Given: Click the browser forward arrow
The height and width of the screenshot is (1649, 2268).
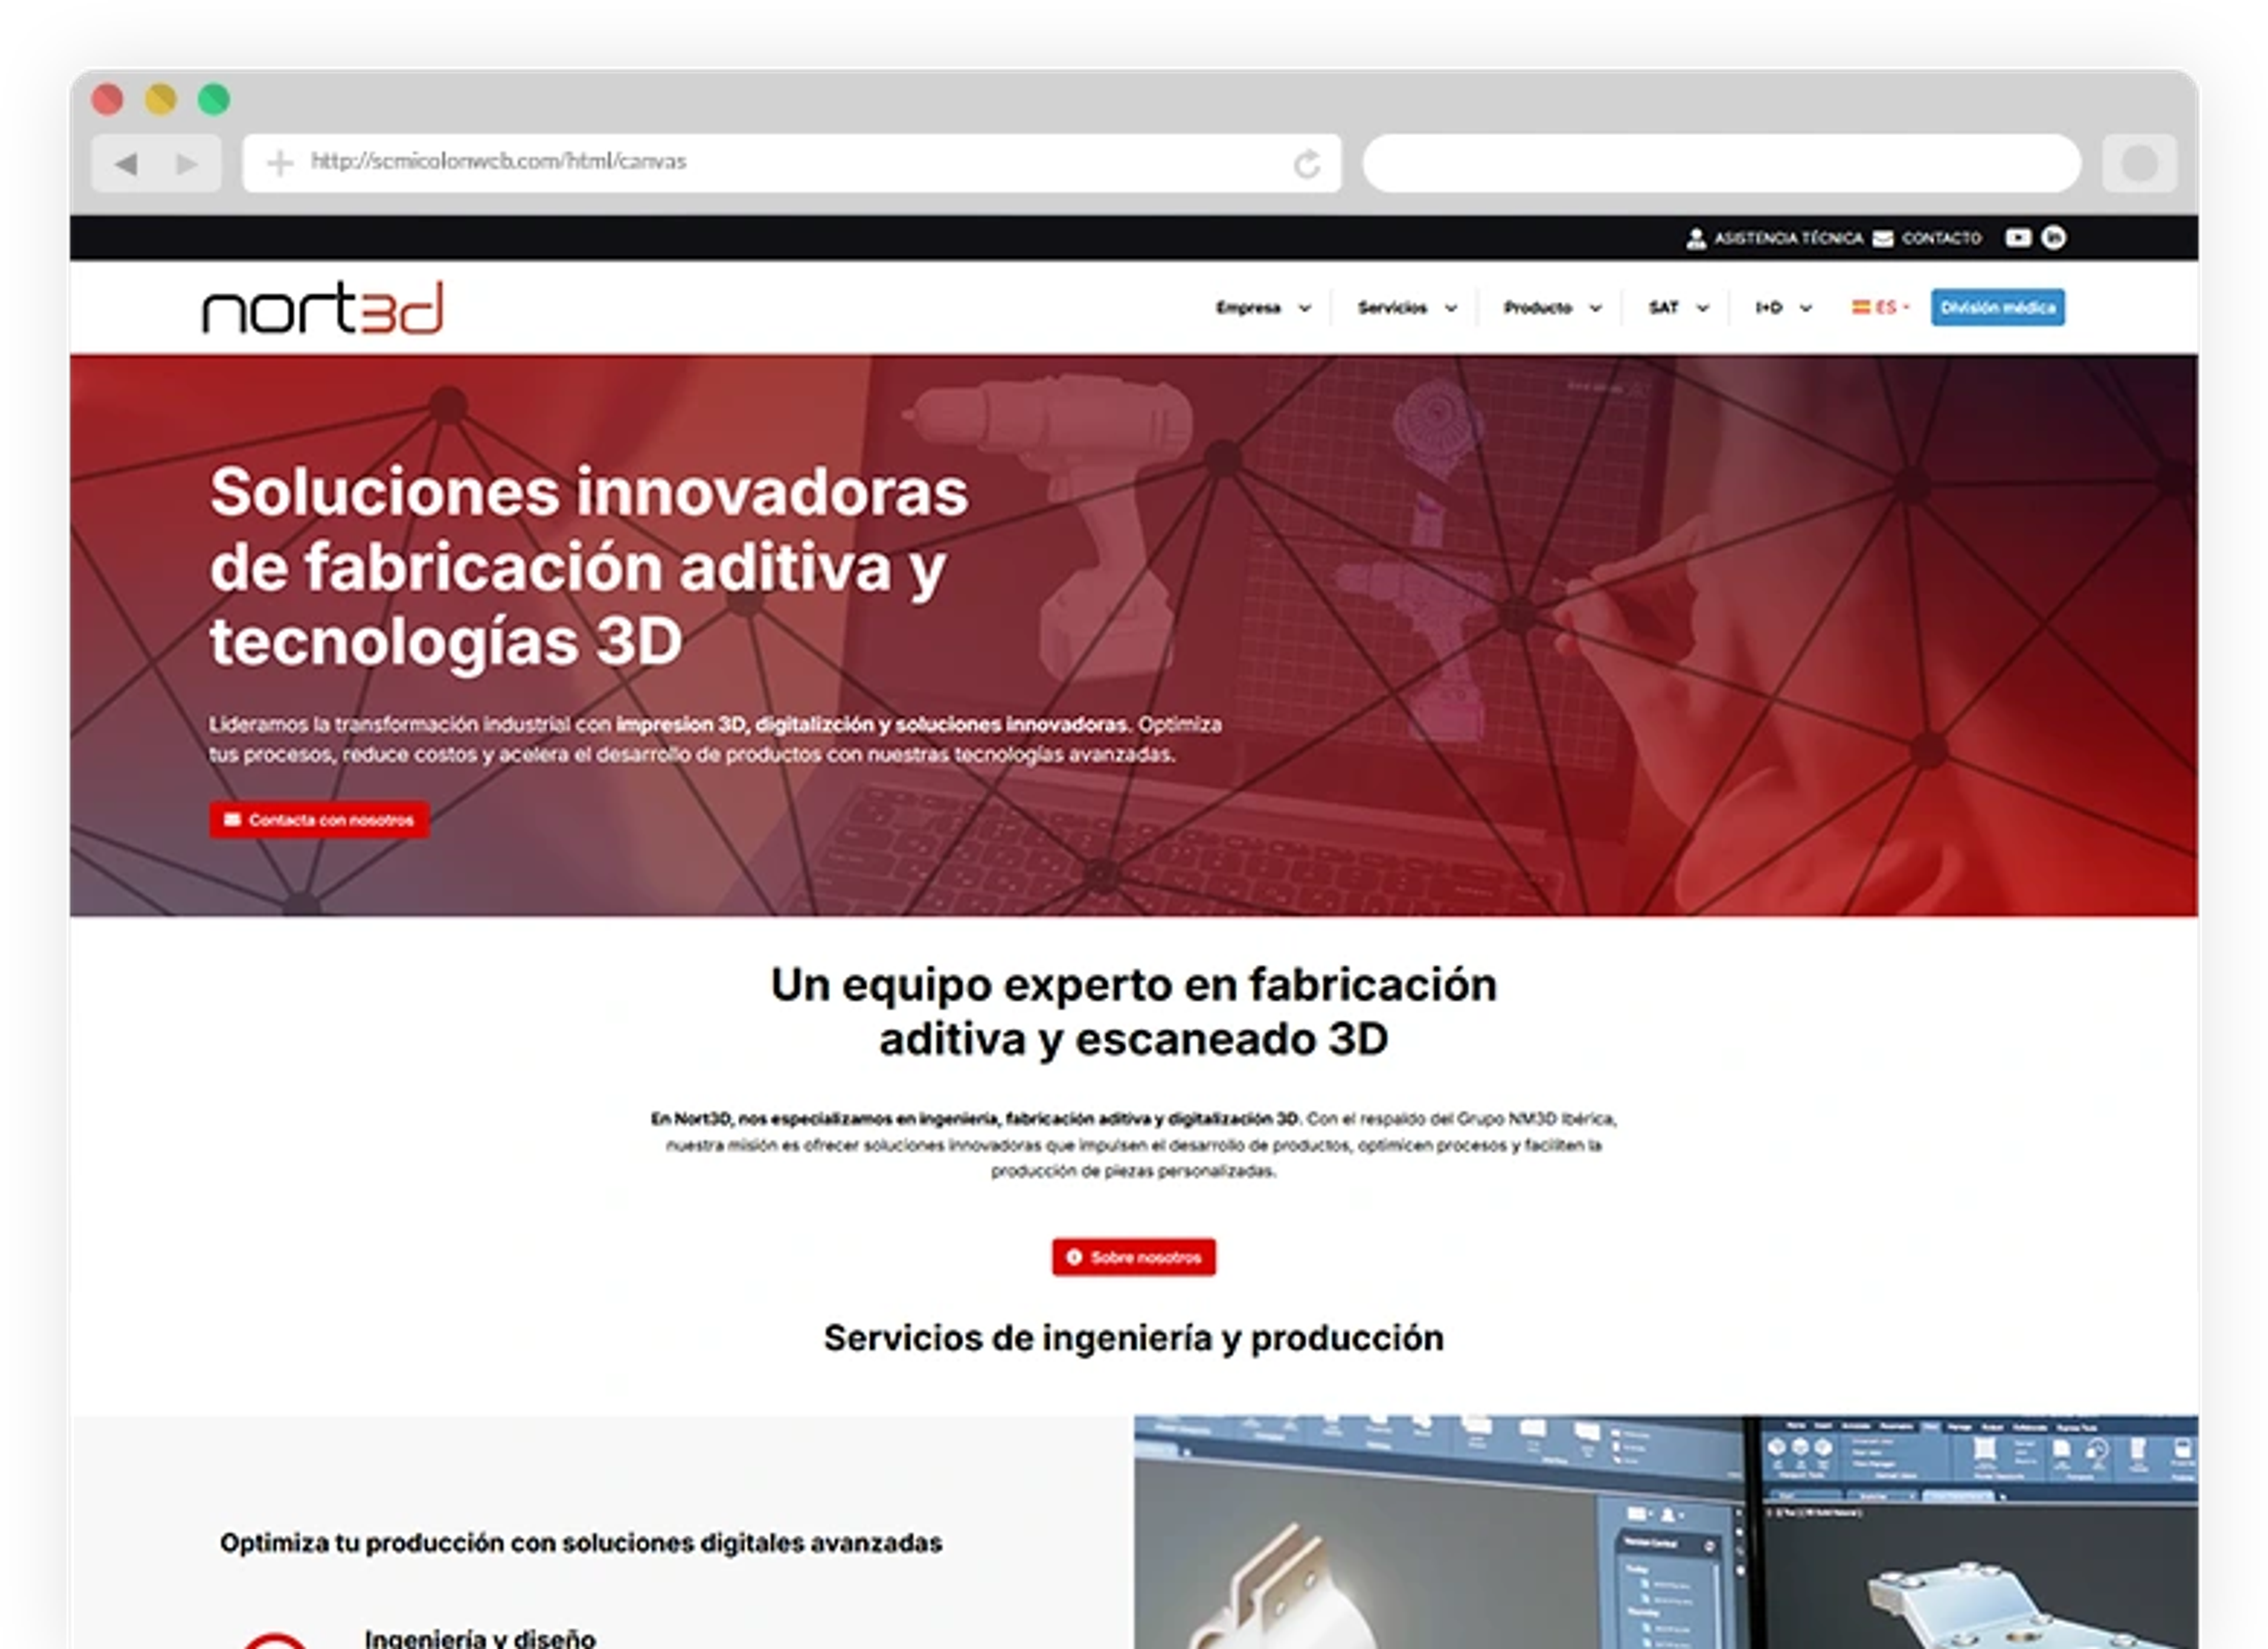Looking at the screenshot, I should 186,163.
